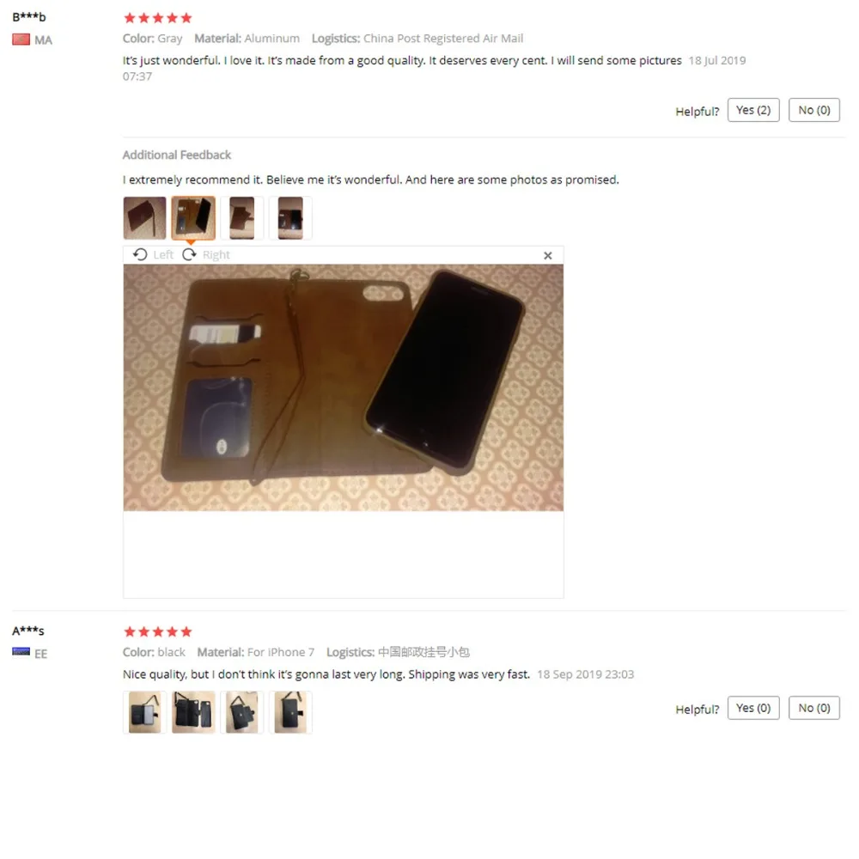859x859 pixels.
Task: Open first black case thumbnail from A***s
Action: pos(144,712)
